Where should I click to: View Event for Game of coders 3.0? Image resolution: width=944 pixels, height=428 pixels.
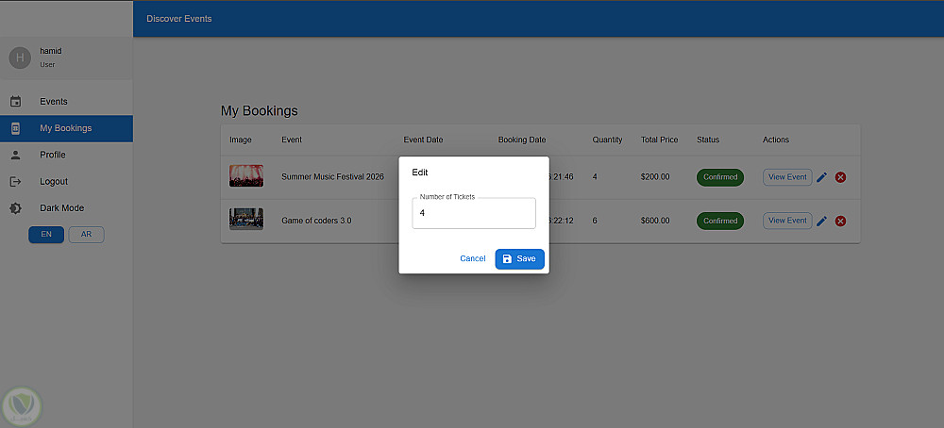point(787,221)
